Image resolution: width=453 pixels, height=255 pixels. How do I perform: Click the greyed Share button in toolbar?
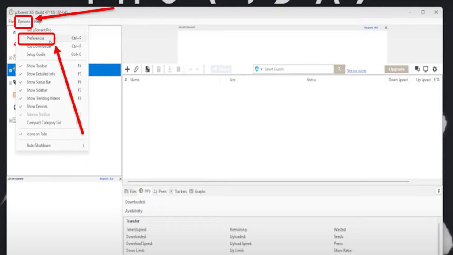pos(221,69)
